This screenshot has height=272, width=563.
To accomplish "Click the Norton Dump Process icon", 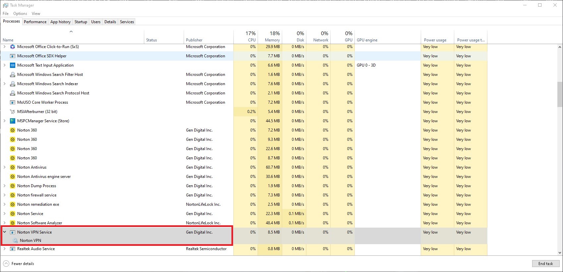I will click(13, 186).
